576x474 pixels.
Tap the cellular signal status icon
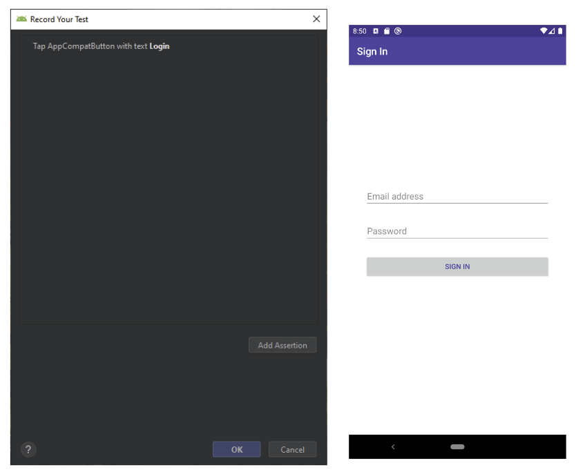552,31
